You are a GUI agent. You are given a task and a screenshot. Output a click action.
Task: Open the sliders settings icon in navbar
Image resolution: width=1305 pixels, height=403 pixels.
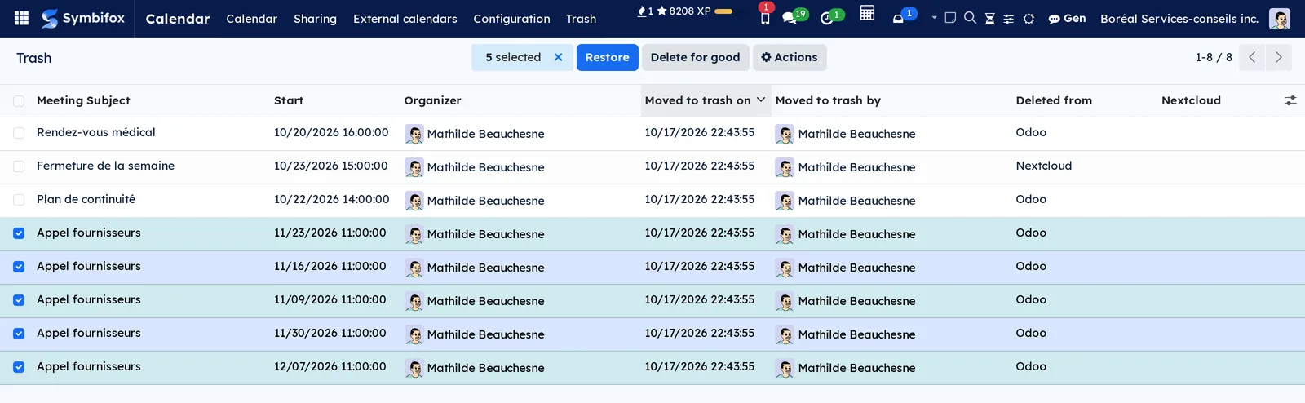pyautogui.click(x=1009, y=19)
